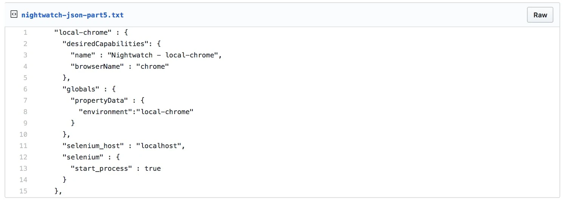Screen dimensions: 564x201
Task: Select line number 11
Action: coord(23,146)
